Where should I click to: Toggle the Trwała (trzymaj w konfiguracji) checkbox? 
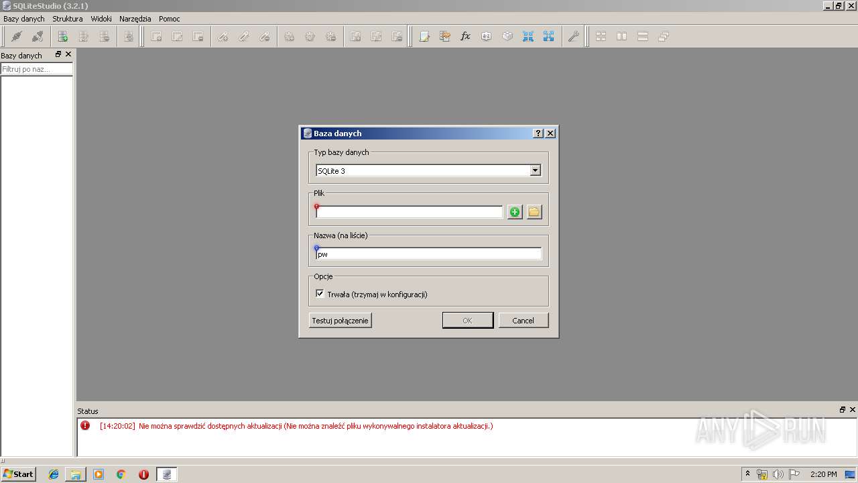[x=320, y=294]
